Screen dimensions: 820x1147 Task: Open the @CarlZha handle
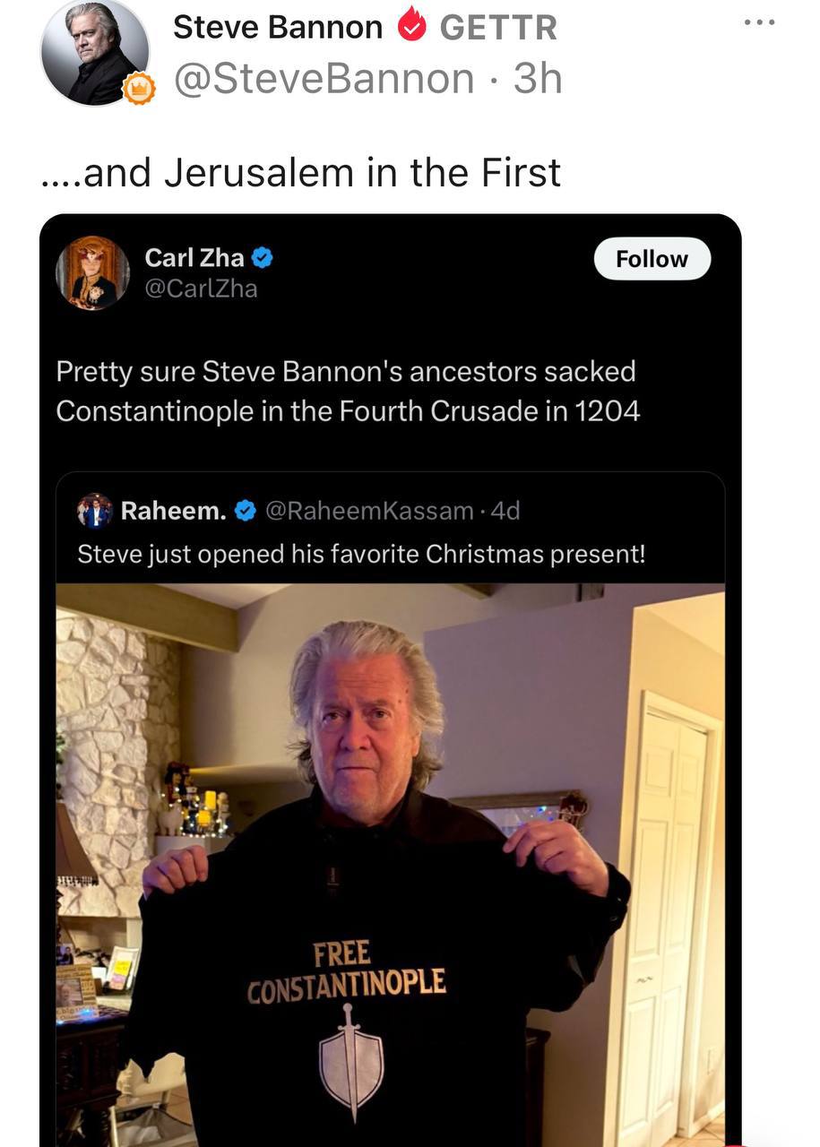point(201,289)
